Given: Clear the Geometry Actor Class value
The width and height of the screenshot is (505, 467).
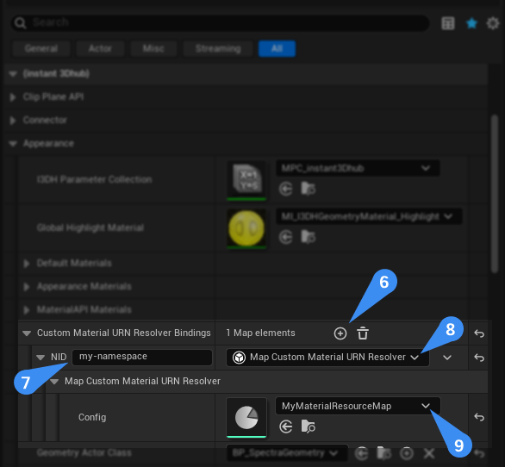Looking at the screenshot, I should [x=429, y=453].
